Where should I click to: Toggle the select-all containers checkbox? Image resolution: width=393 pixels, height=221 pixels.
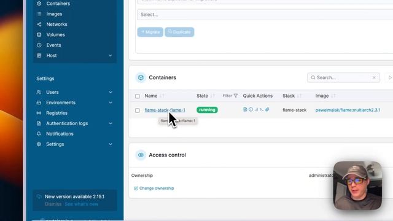138,96
